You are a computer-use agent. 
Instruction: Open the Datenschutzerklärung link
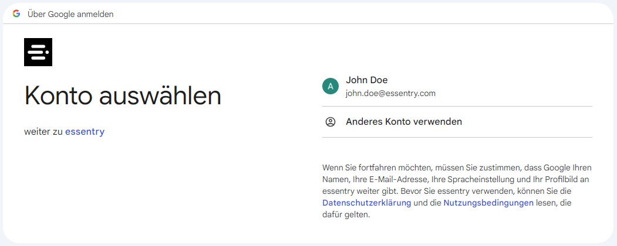pyautogui.click(x=367, y=203)
